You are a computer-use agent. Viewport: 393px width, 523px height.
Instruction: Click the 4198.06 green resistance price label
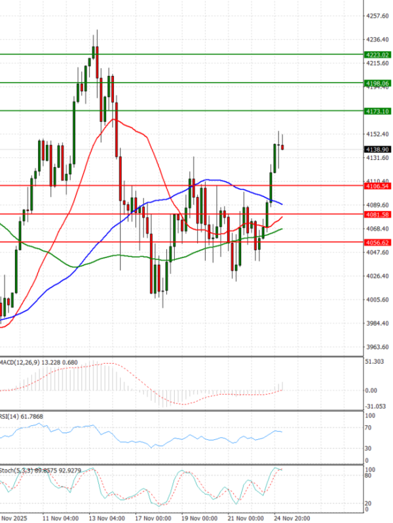tap(377, 83)
